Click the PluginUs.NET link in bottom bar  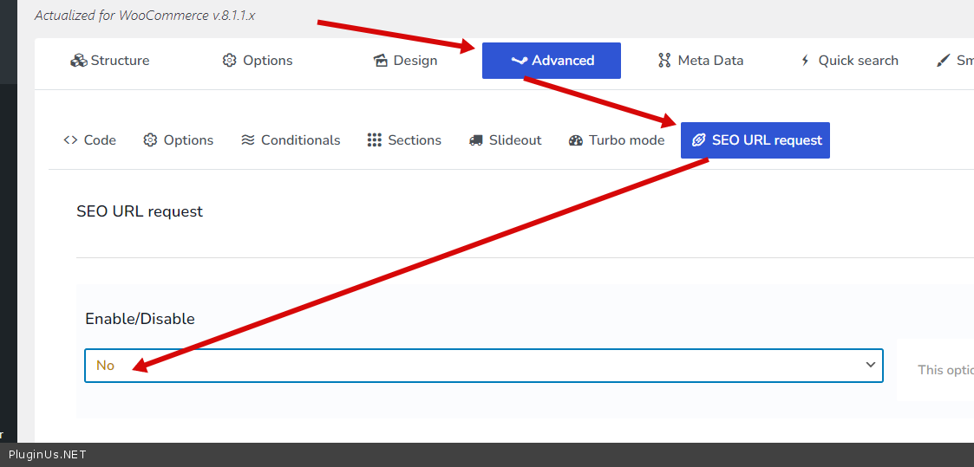(x=48, y=455)
